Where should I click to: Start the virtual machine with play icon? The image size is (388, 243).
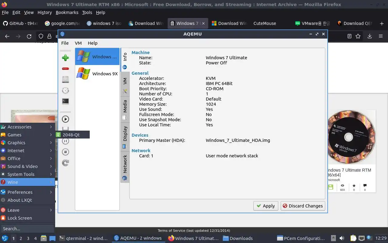click(65, 119)
